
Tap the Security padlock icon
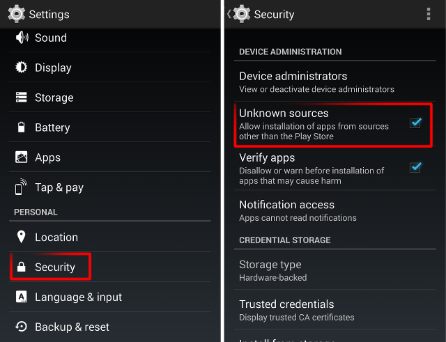pos(22,267)
